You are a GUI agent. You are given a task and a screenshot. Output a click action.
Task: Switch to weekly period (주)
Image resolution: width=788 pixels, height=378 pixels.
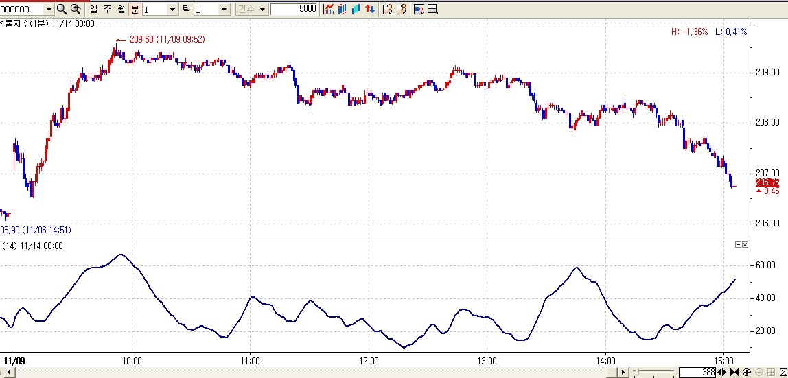point(108,9)
